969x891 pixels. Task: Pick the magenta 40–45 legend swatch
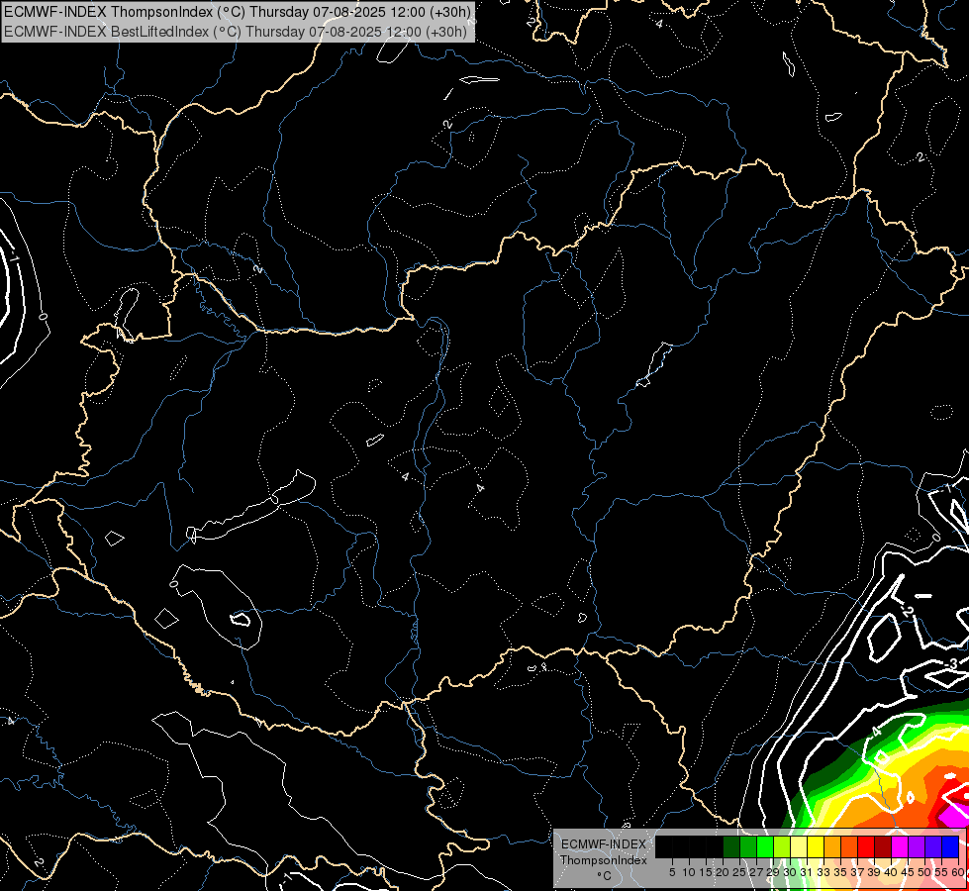click(900, 847)
